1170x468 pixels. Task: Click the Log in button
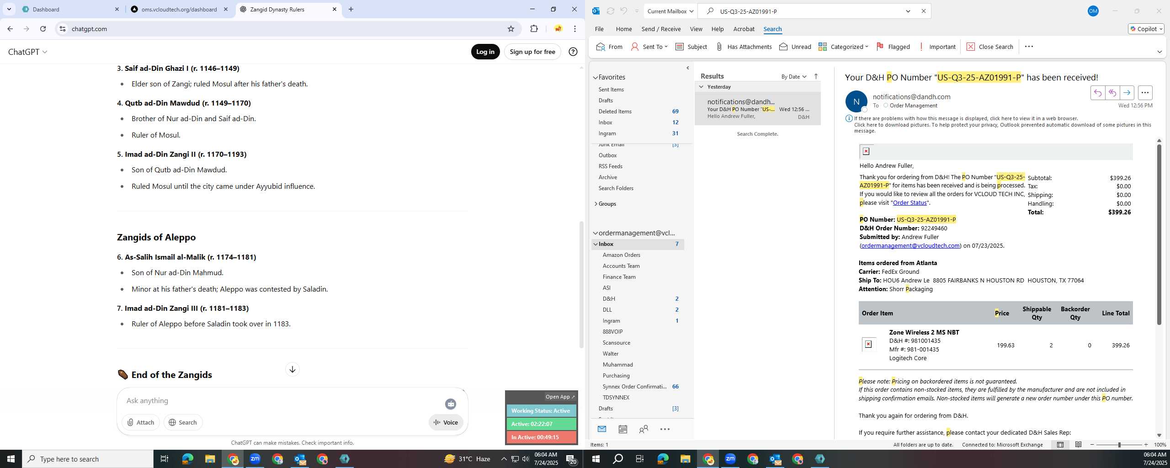(485, 52)
